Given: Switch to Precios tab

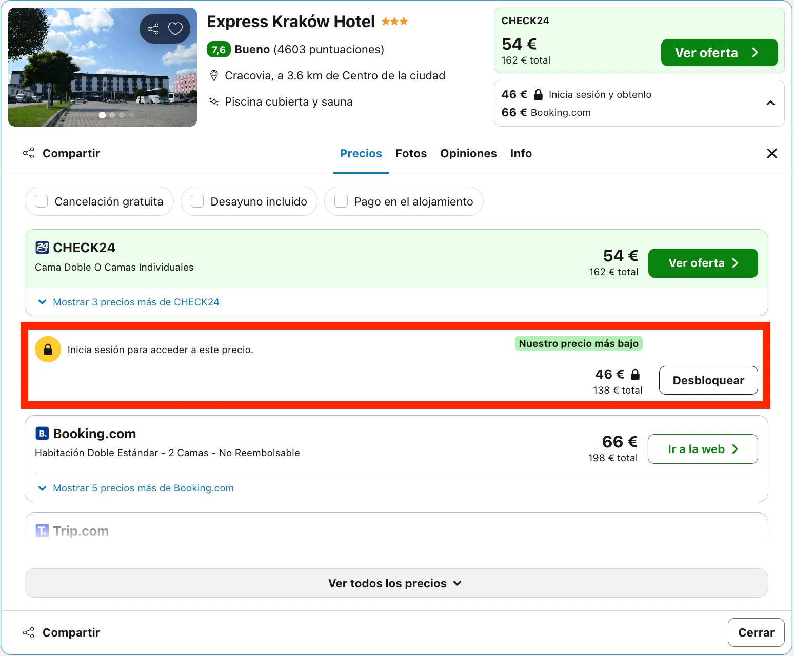Looking at the screenshot, I should pos(361,153).
